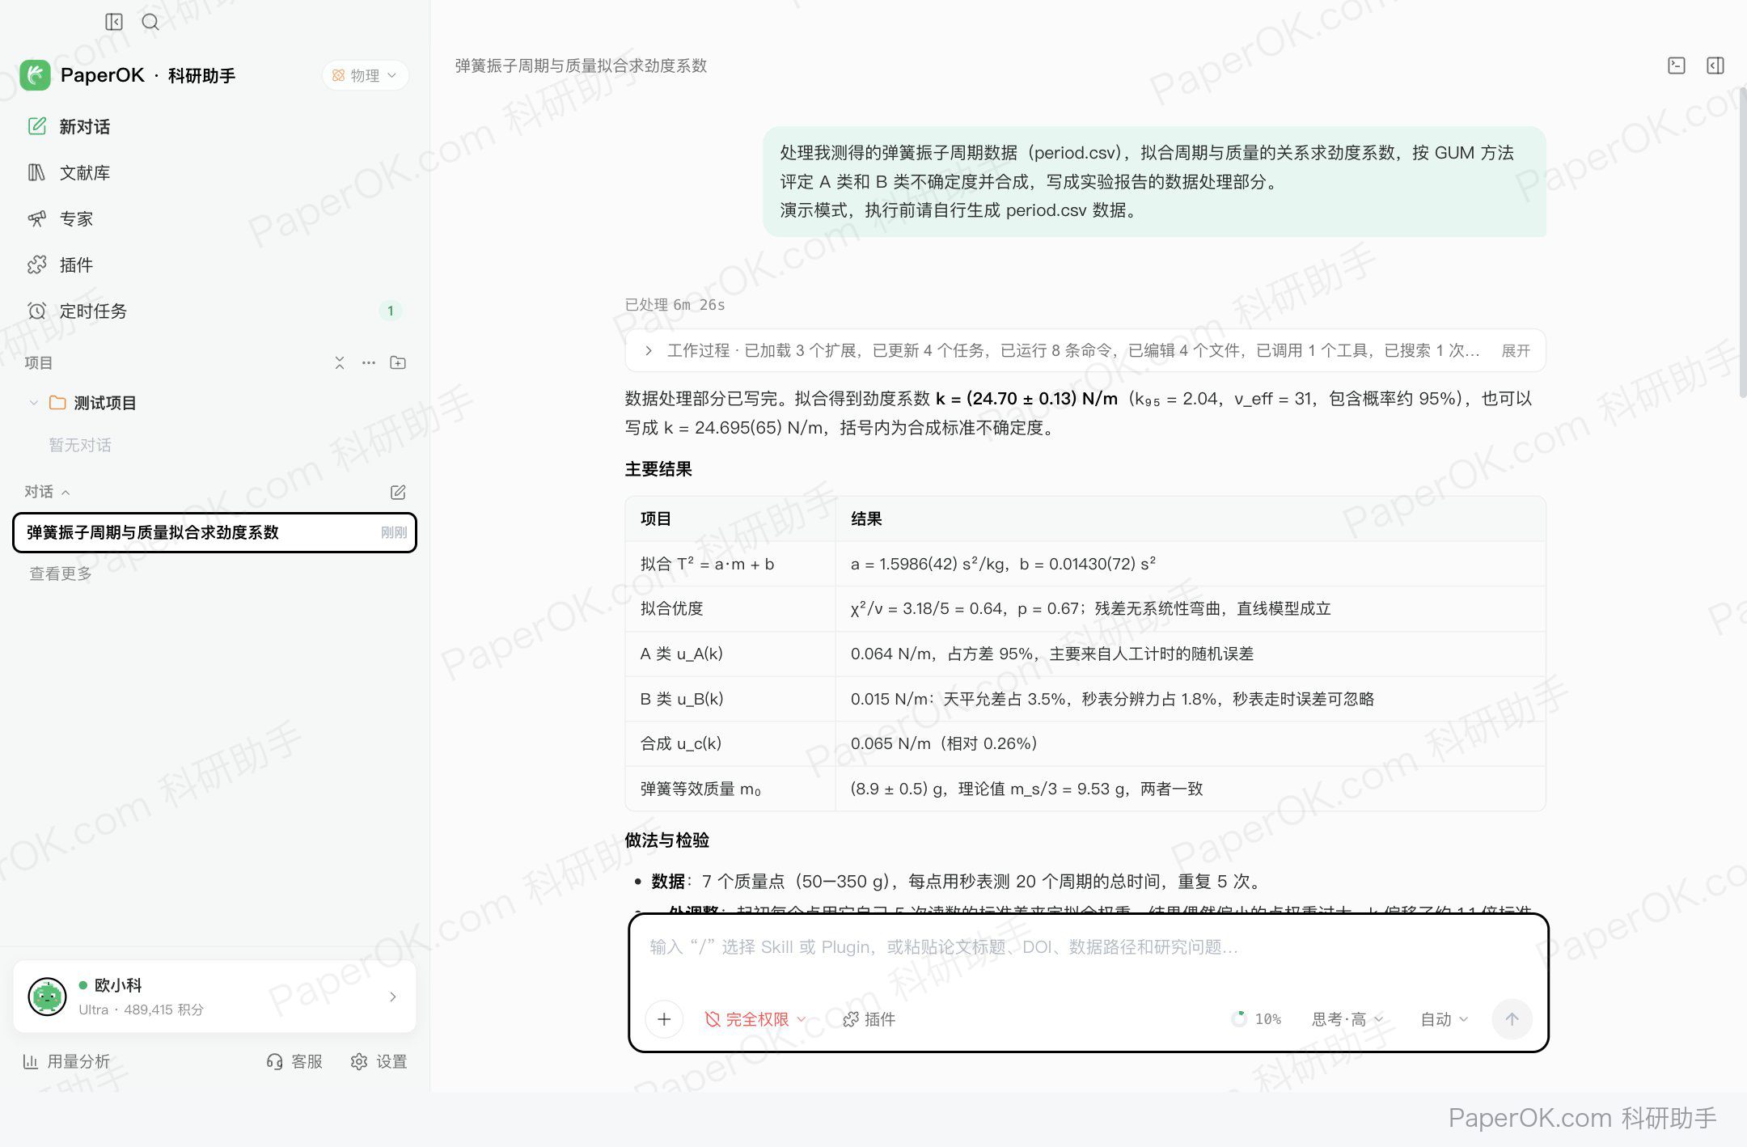
Task: Click the 已处理 6m 26s status text
Action: pyautogui.click(x=675, y=305)
